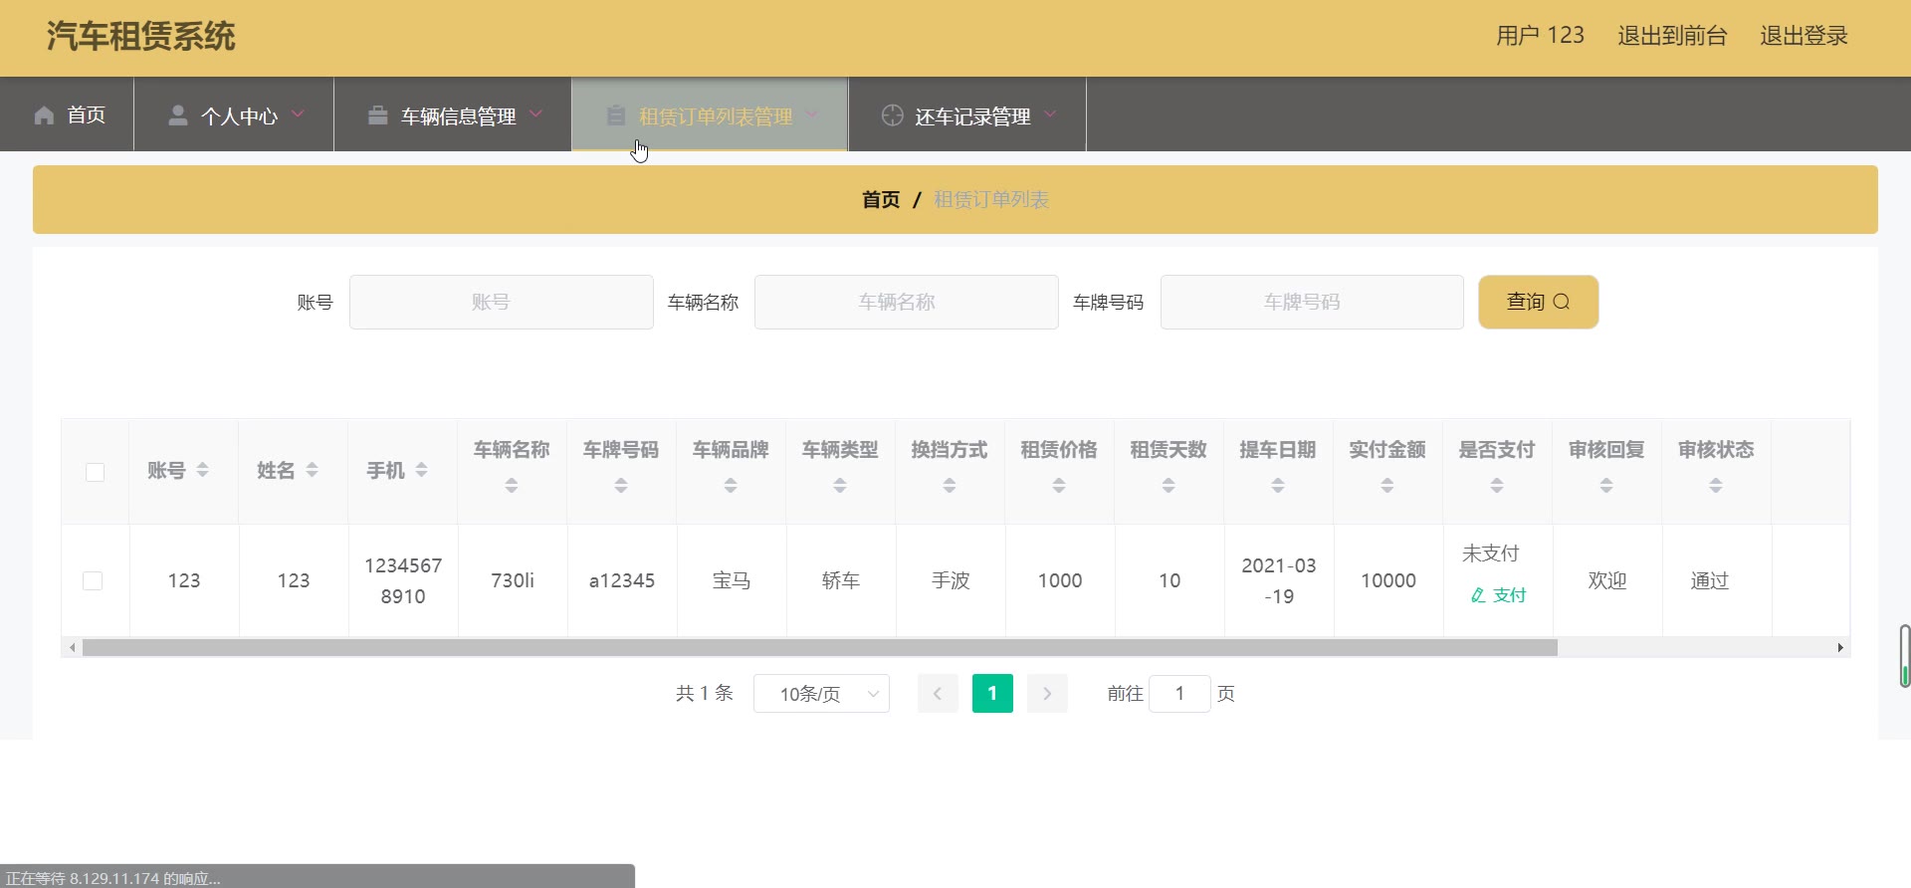
Task: Click the user icon beside 个人中心
Action: coord(178,115)
